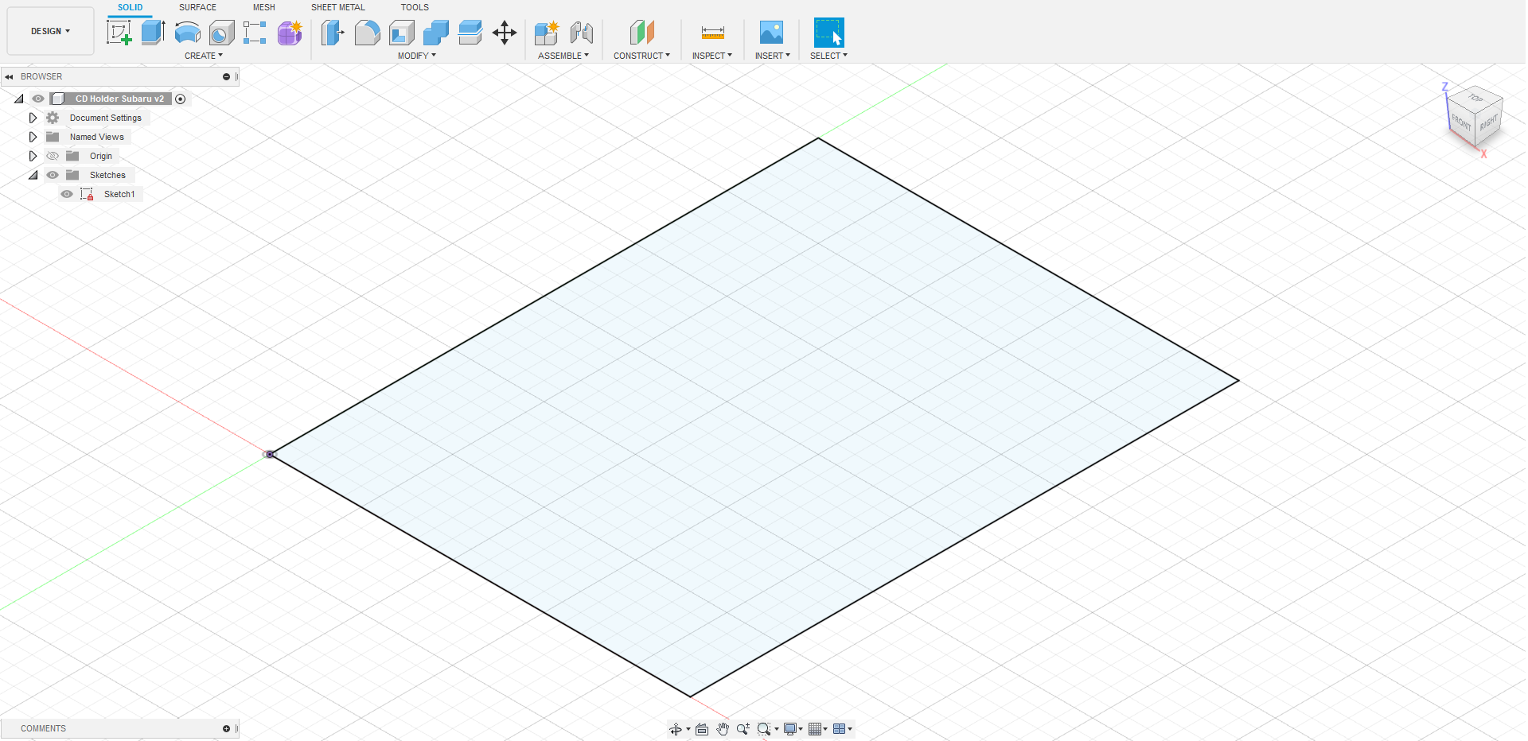Click the Viewports layout icon

tap(840, 729)
